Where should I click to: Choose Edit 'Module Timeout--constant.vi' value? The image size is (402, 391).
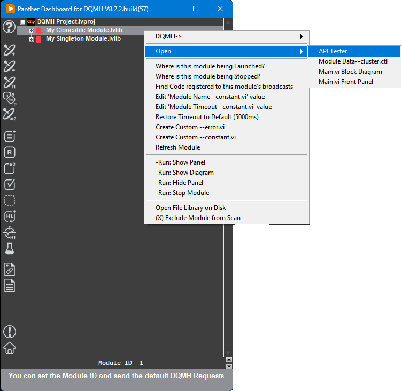click(226, 107)
